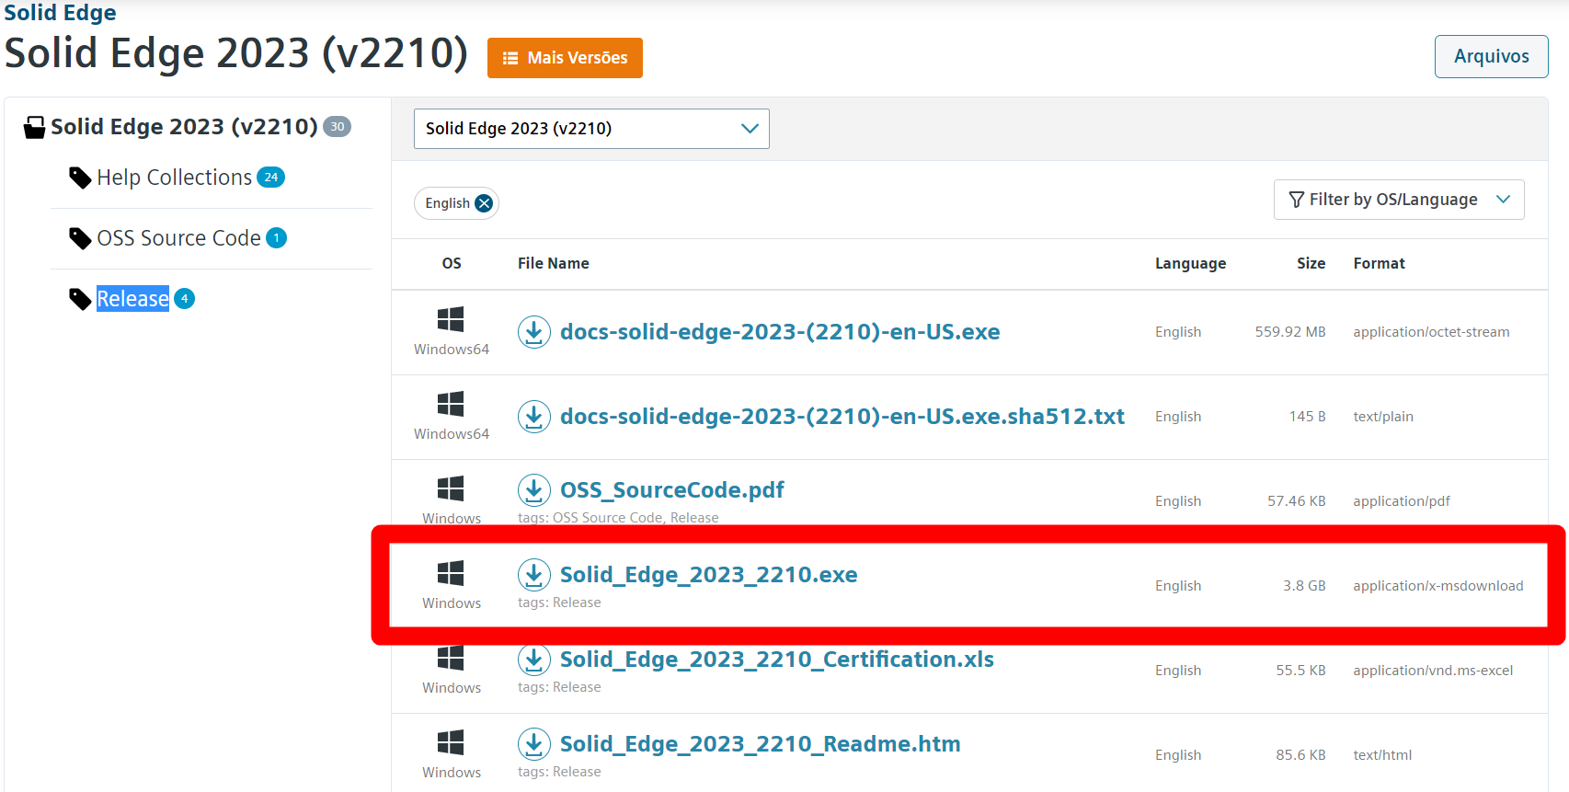1569x792 pixels.
Task: Download docs-solid-edge-2023-(2210)-en-US.exe link
Action: pos(780,332)
